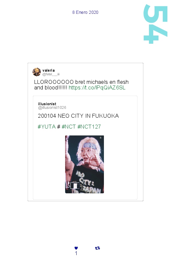Image resolution: width=171 pixels, height=264 pixels.
Task: Click the heart like icon
Action: [x=76, y=248]
